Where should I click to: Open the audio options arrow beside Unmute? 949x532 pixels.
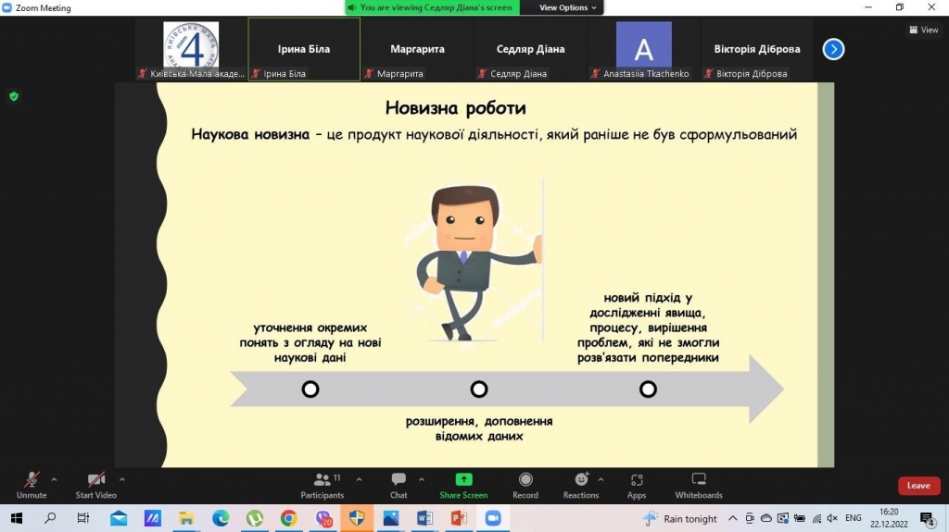coord(54,479)
